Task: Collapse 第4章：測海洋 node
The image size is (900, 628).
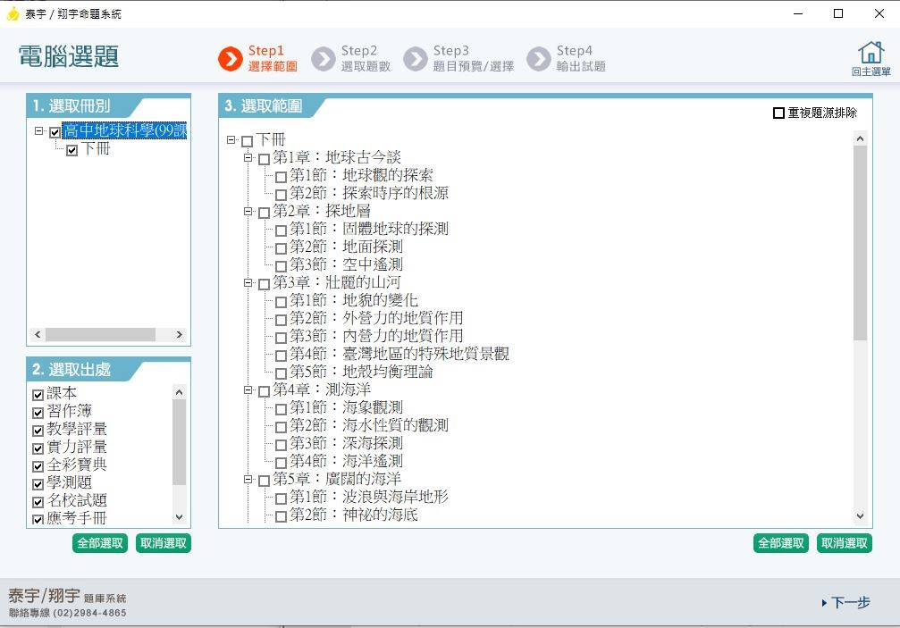Action: point(248,389)
